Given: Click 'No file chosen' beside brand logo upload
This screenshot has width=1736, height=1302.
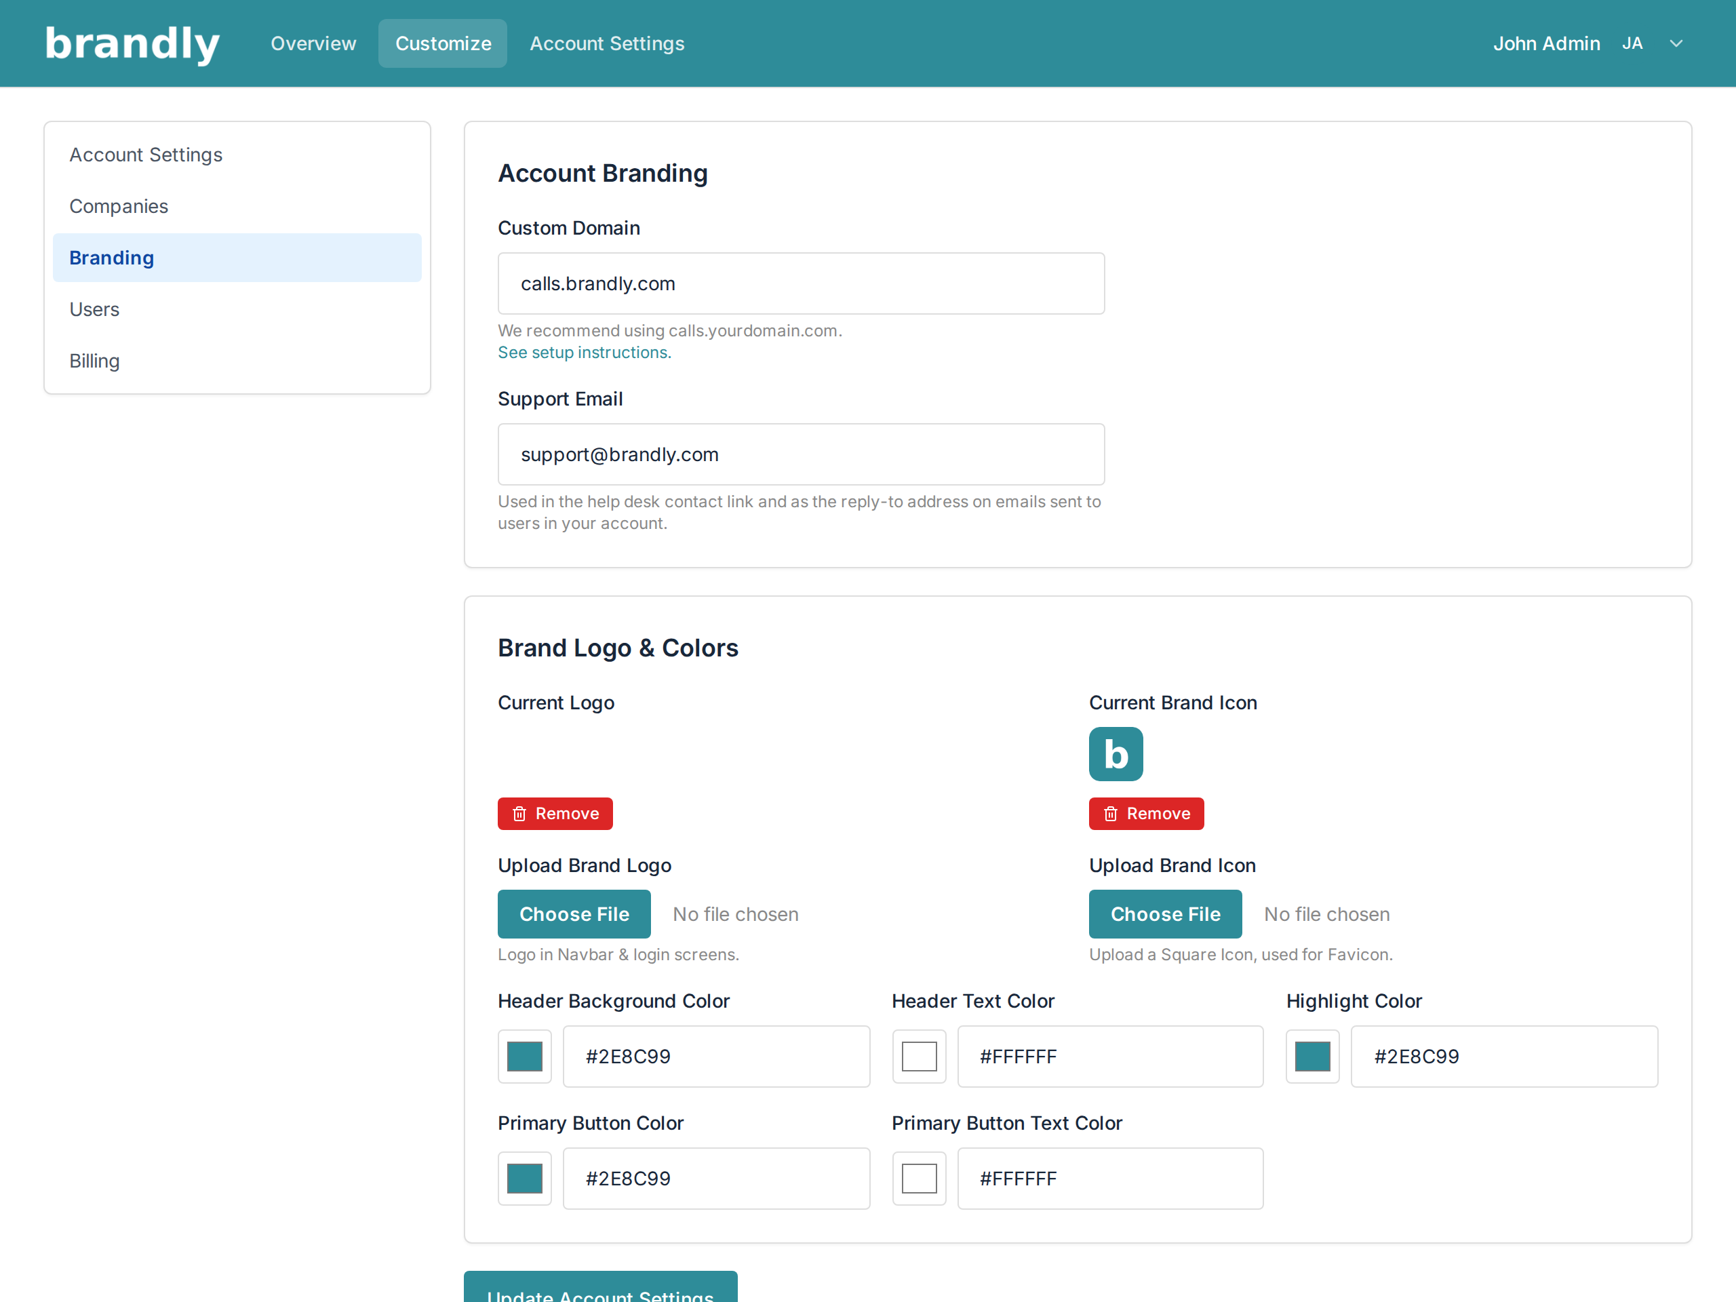Looking at the screenshot, I should coord(735,914).
